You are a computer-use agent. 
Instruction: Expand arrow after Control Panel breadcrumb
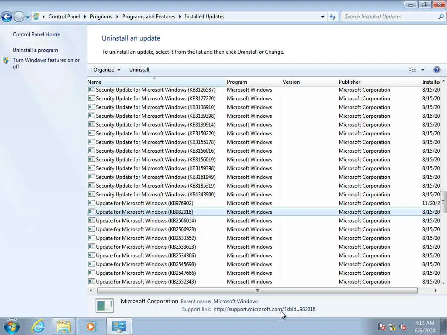point(85,17)
